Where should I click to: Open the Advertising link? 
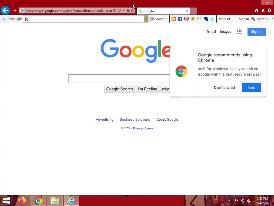click(x=105, y=119)
